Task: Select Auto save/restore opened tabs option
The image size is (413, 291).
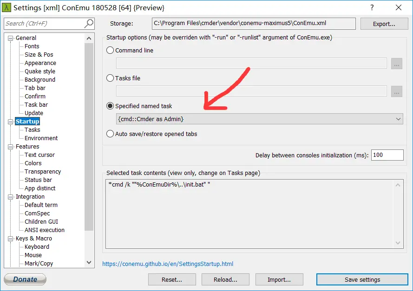Action: pos(110,134)
